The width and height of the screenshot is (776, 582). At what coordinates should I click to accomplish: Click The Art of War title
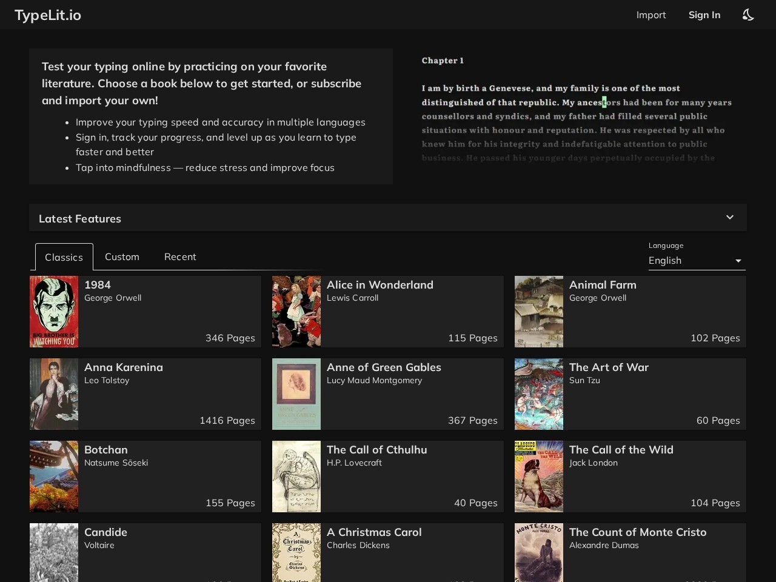pyautogui.click(x=609, y=367)
